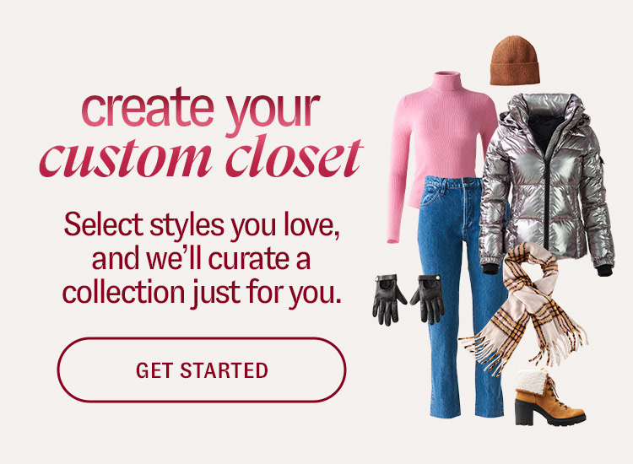
Task: Click the "custom closet" italic heading
Action: click(x=201, y=158)
